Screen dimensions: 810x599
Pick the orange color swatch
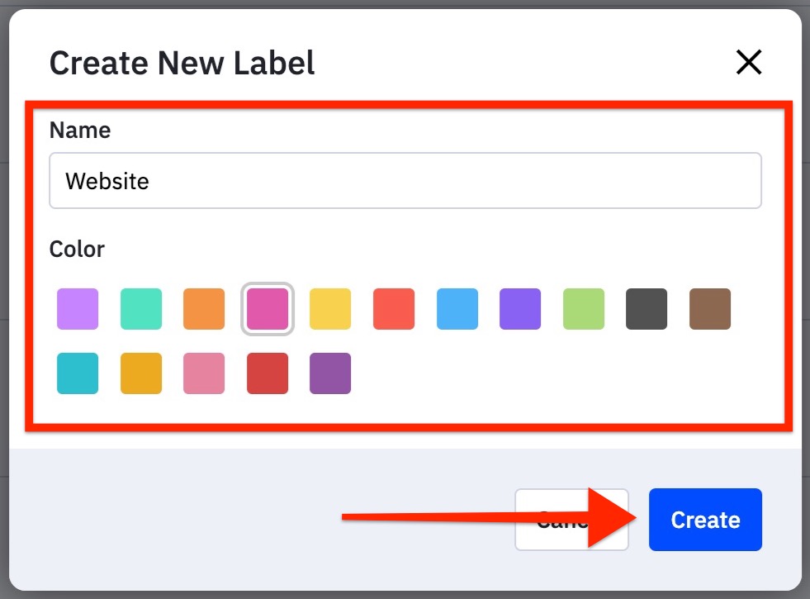(x=203, y=309)
